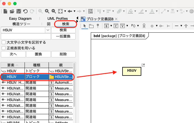Click the 次へ button

click(x=13, y=54)
